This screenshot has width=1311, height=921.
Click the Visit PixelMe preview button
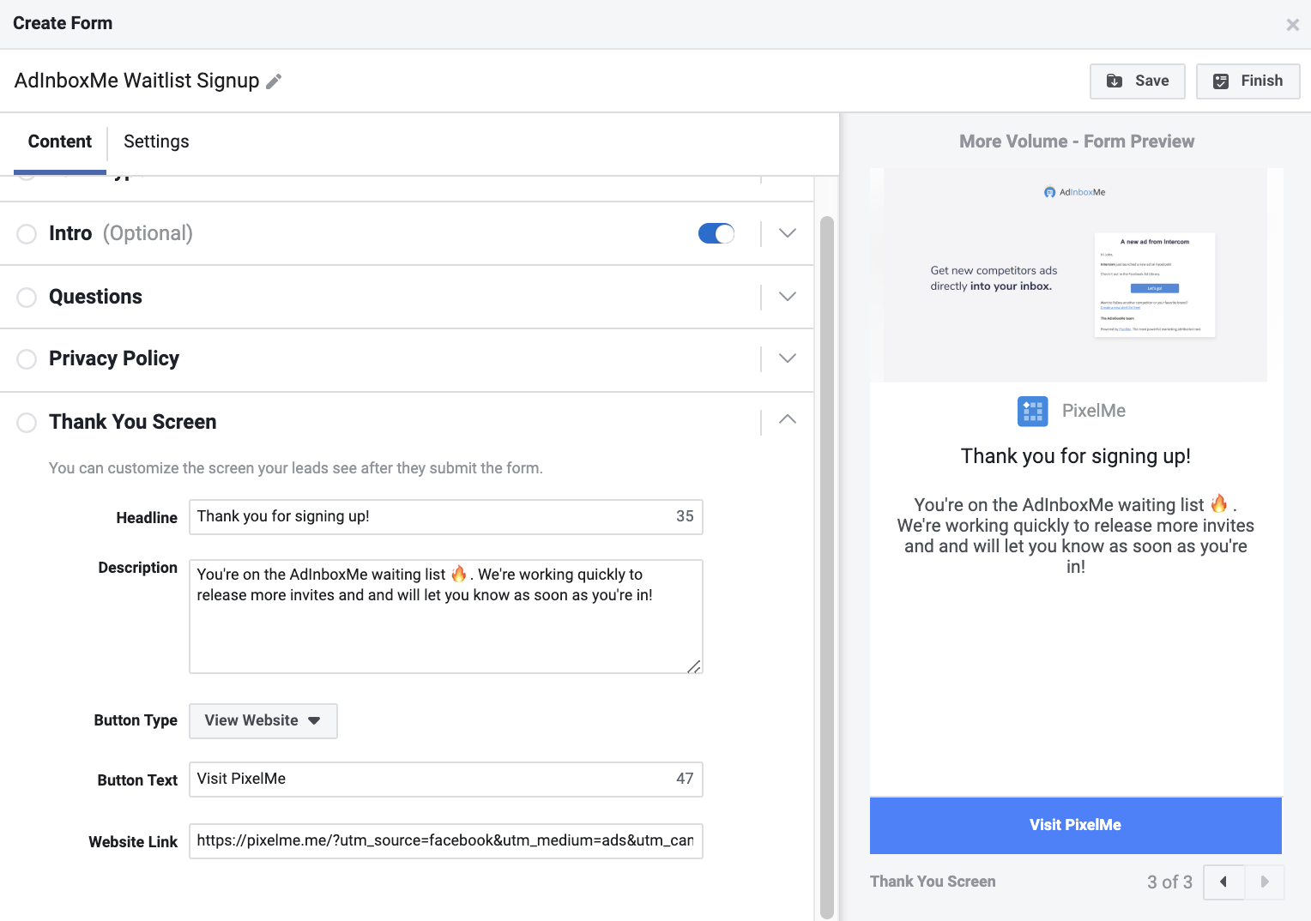pos(1075,825)
